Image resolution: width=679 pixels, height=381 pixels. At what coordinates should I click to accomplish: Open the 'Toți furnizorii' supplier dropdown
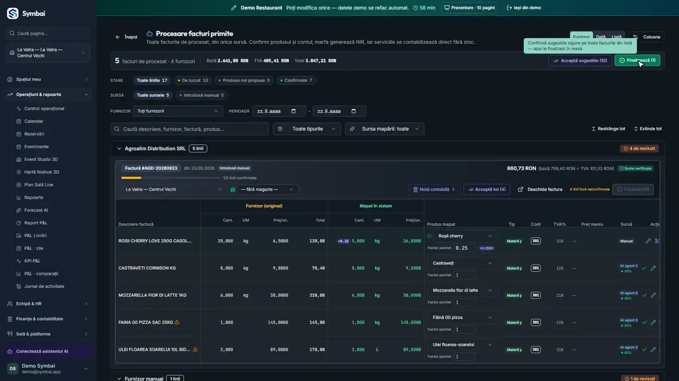point(178,111)
